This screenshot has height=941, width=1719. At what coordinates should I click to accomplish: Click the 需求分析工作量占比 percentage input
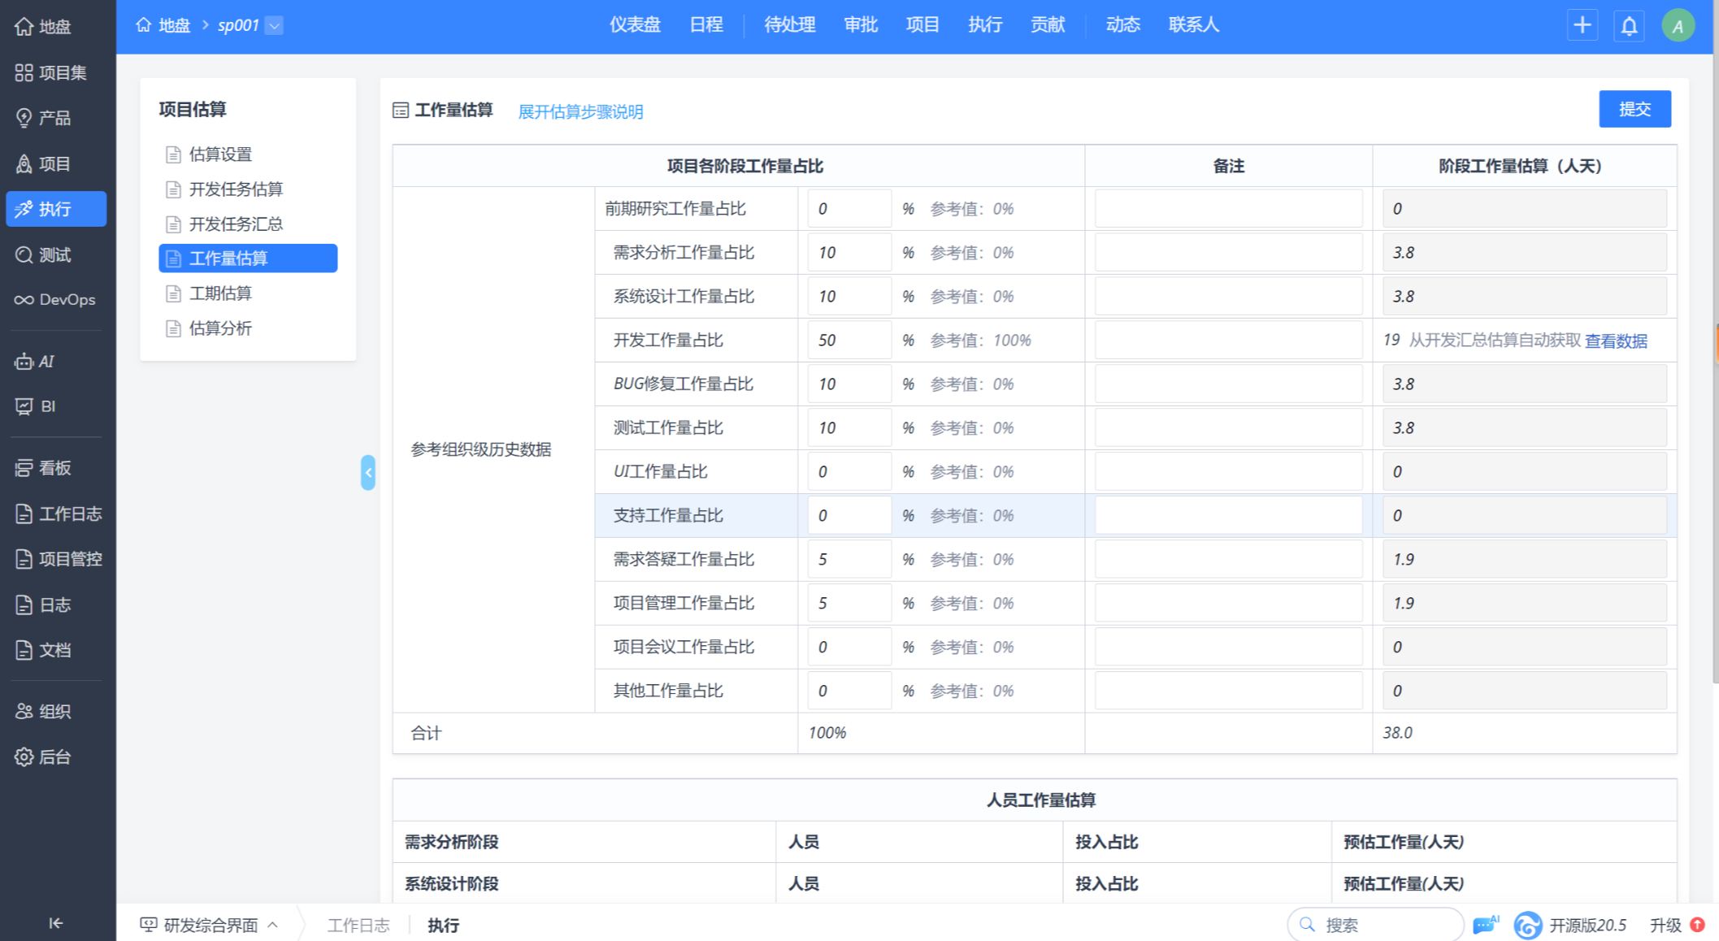click(848, 253)
